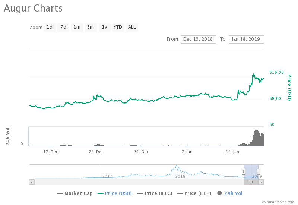Click the 7. Jan axis label
The width and height of the screenshot is (298, 205).
click(187, 152)
